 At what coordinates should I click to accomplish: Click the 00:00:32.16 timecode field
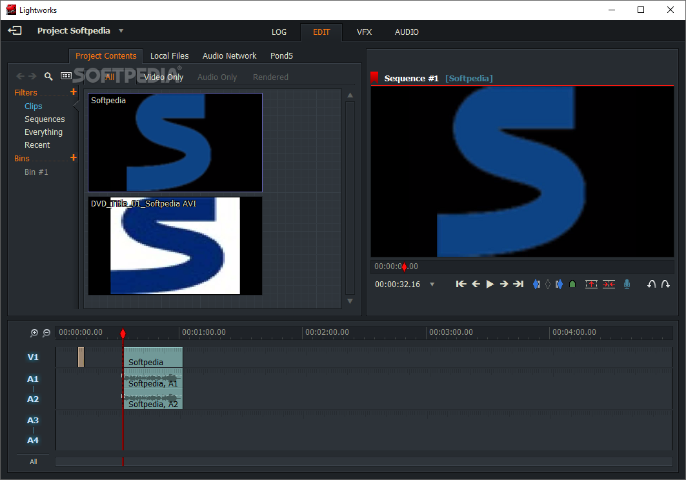(398, 285)
